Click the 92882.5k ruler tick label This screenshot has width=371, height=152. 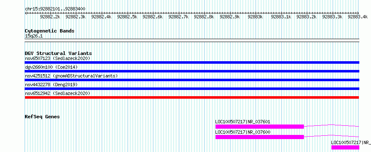127,17
